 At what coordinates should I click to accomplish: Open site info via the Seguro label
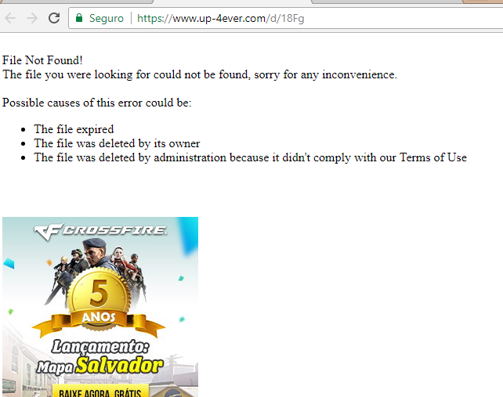106,18
